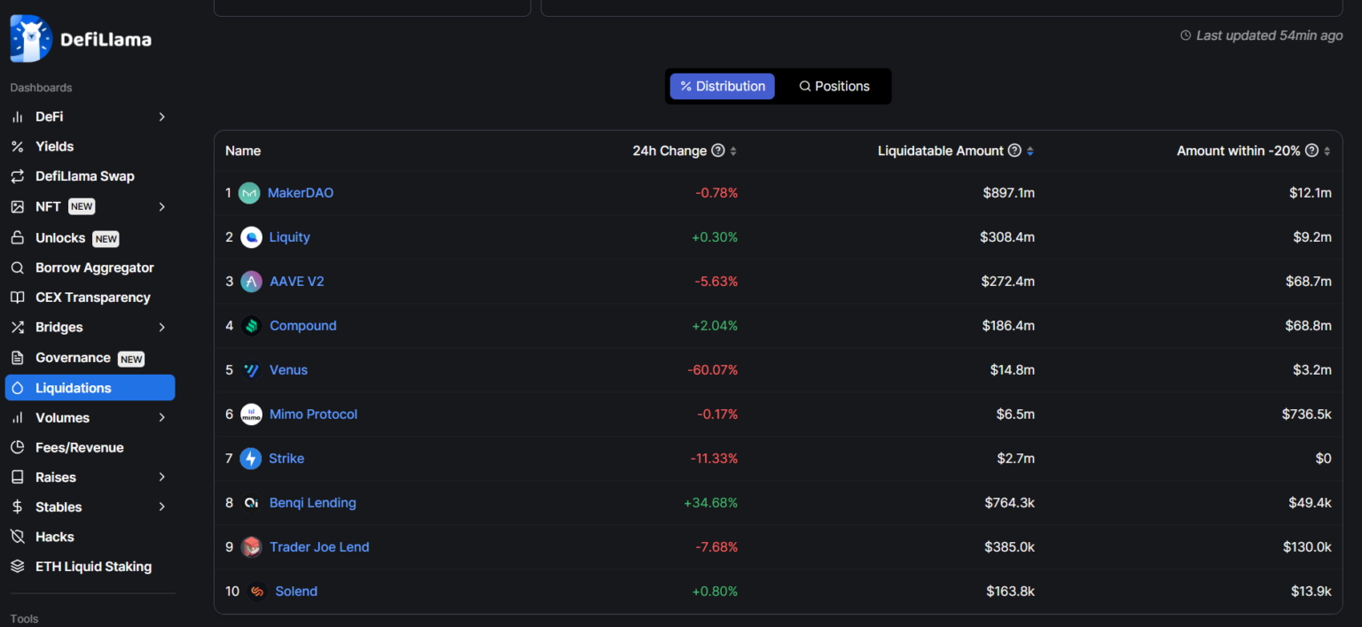Expand the DeFi sidebar section
The width and height of the screenshot is (1362, 627).
click(x=161, y=117)
